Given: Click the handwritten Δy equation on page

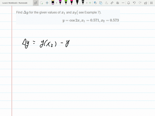Looking at the screenshot, I should (46, 44).
